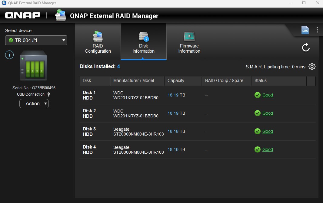Open S.M.A.R.T. polling settings gear
The height and width of the screenshot is (203, 323).
click(x=312, y=67)
